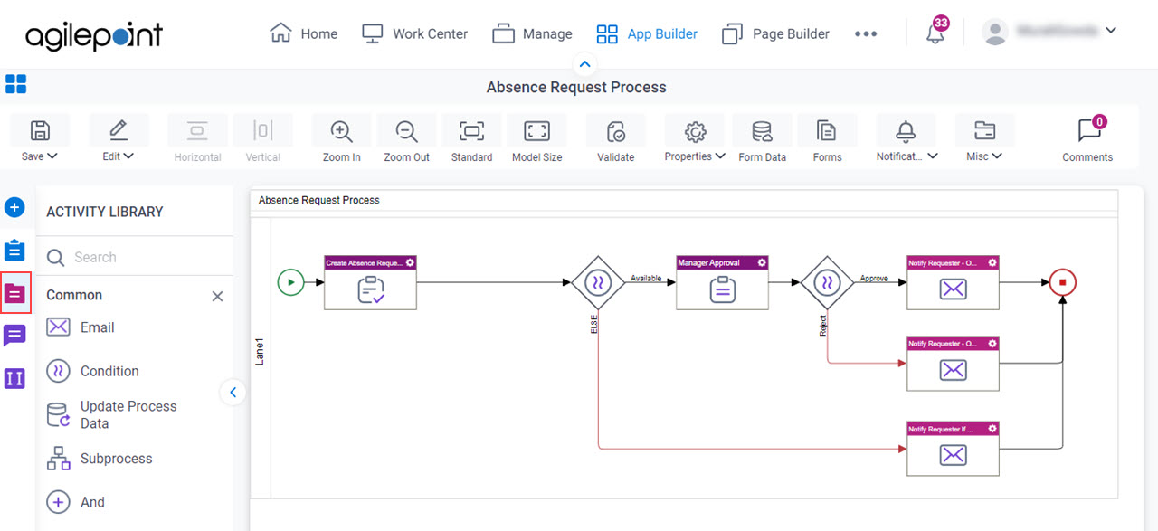Open the Work Center tab

[x=414, y=33]
